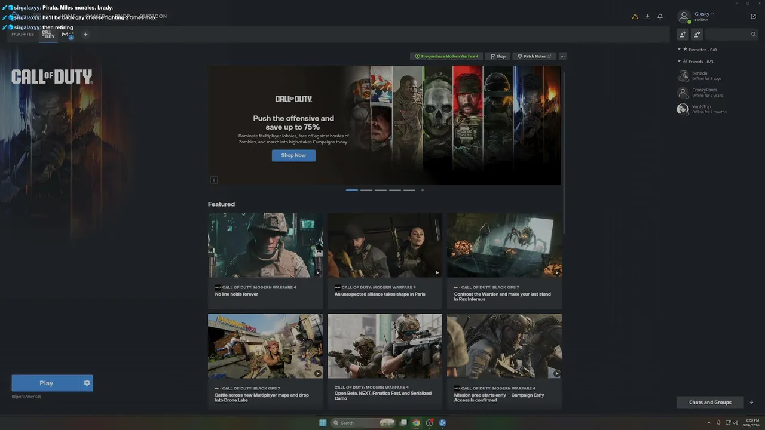Open "Battle across new Multiplayer maps" thumbnail
Screen dimensions: 765x430
pyautogui.click(x=265, y=346)
